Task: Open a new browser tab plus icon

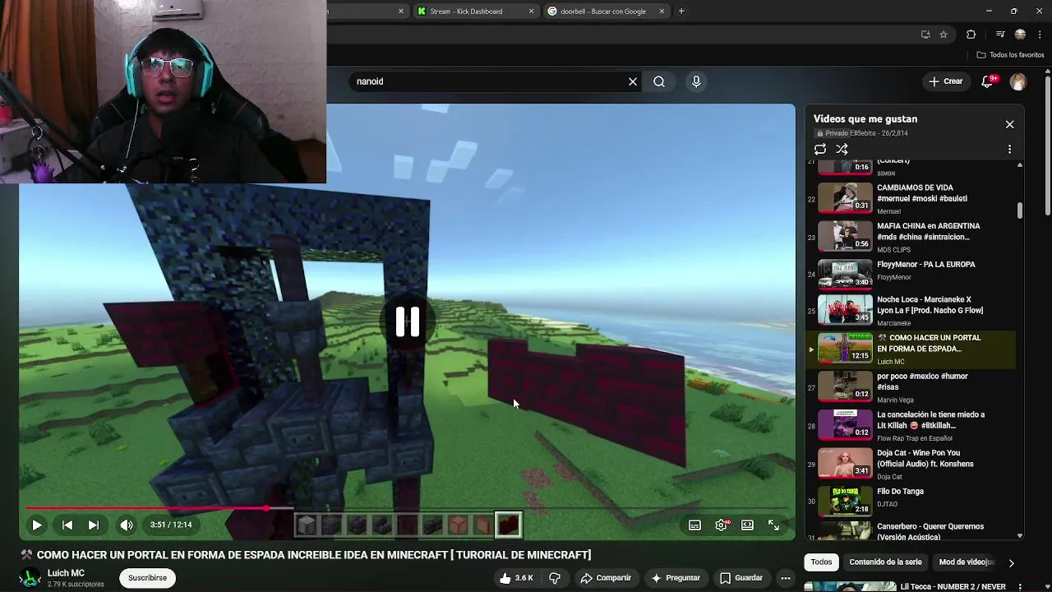Action: pos(681,12)
